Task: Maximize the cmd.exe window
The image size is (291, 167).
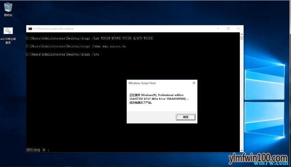Action: pos(228,28)
